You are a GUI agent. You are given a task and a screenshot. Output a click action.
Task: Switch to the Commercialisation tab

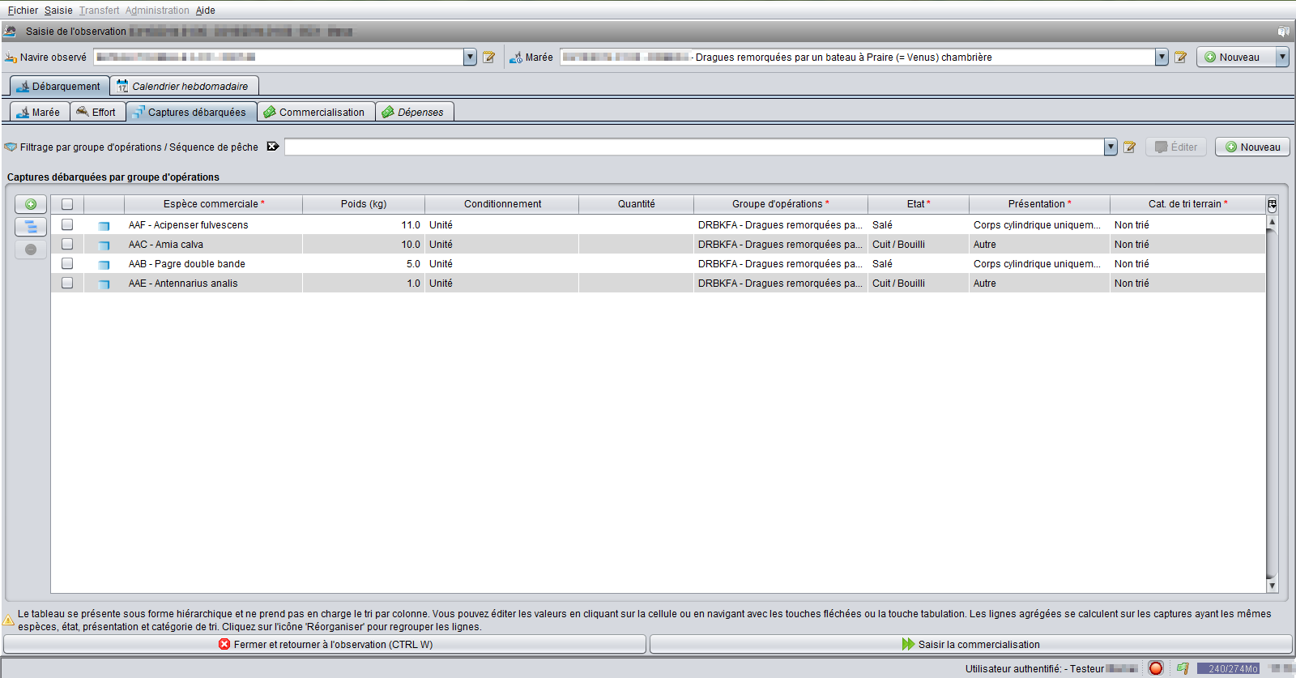pos(316,113)
